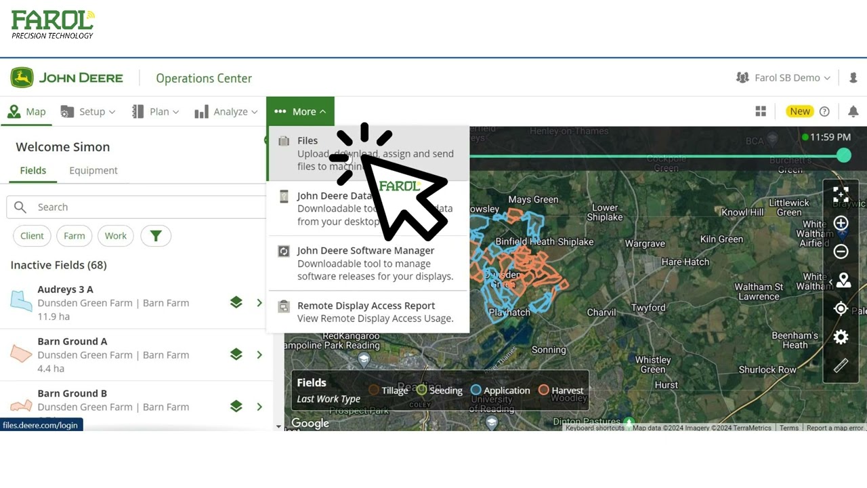Click the green timeline track
Viewport: 867px width, 488px height.
(653, 156)
